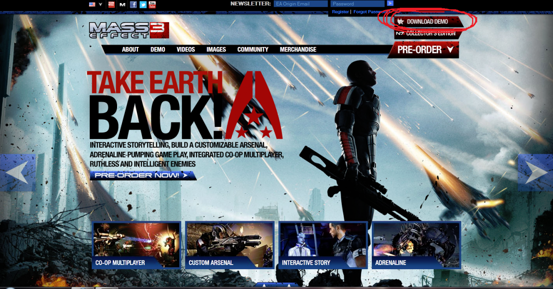
Task: Click the star icon on Download Demo
Action: [401, 22]
